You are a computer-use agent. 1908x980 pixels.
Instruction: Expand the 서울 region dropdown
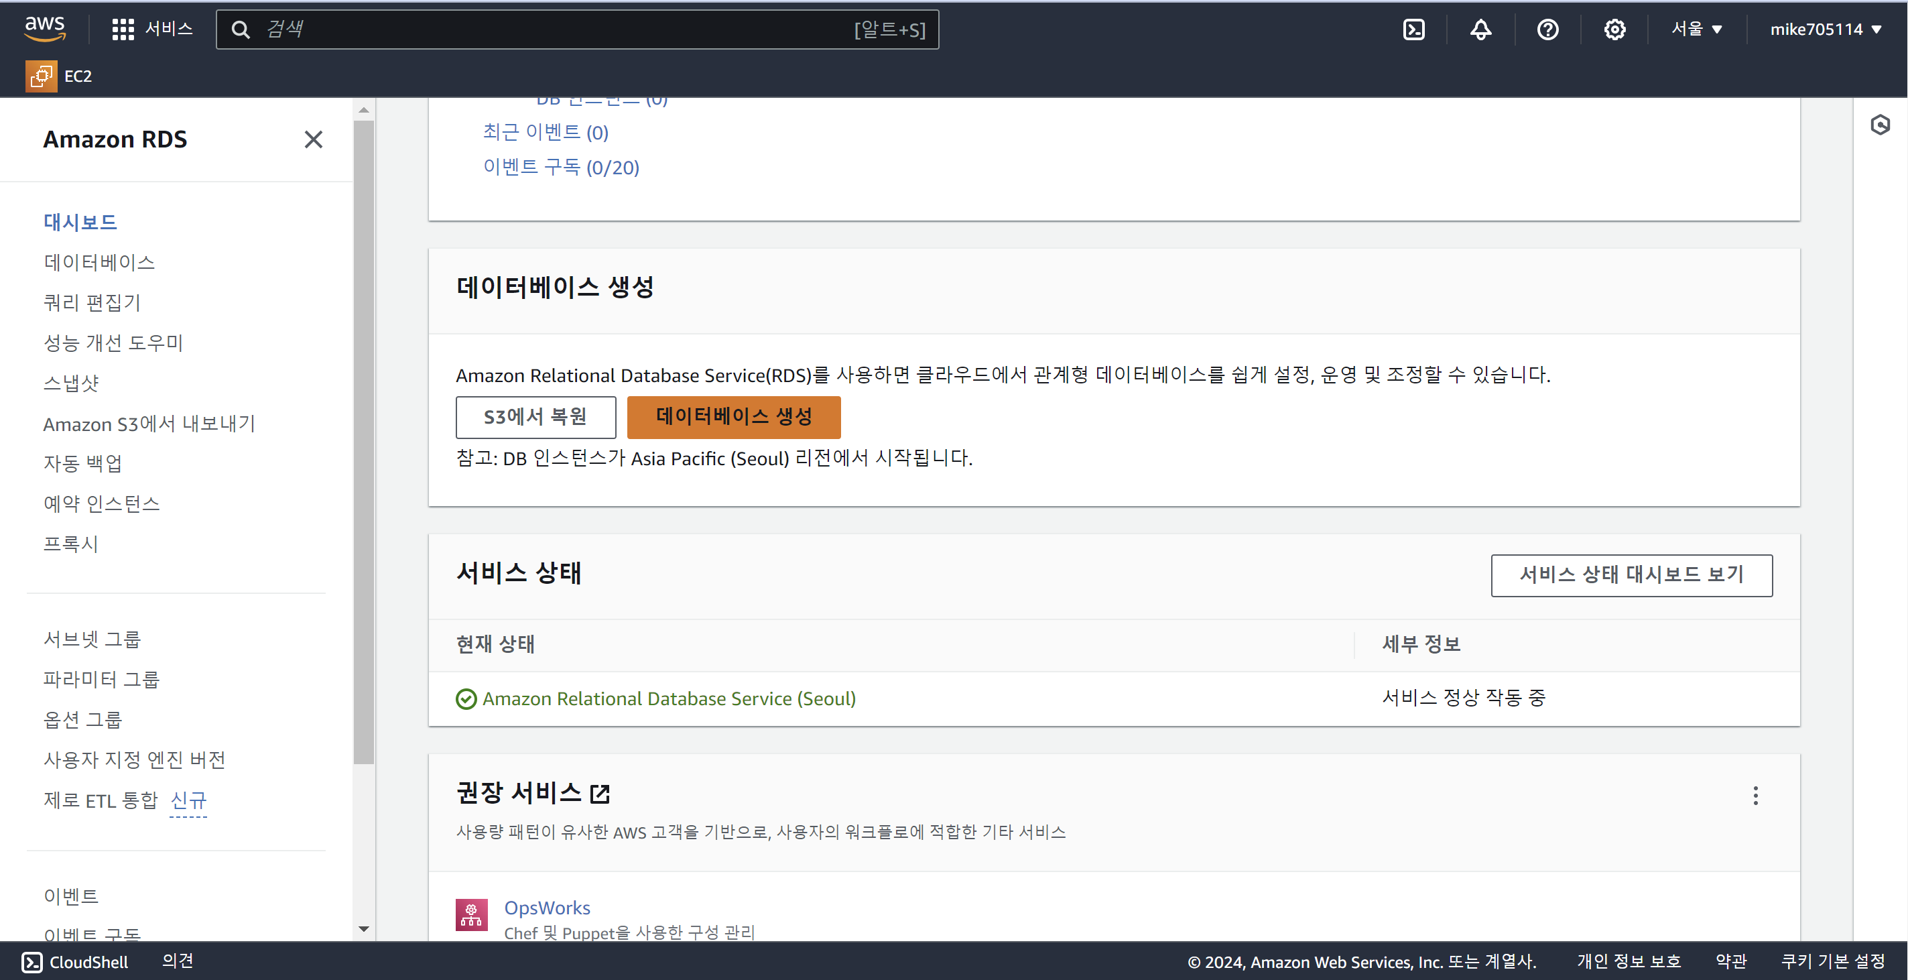(1696, 29)
